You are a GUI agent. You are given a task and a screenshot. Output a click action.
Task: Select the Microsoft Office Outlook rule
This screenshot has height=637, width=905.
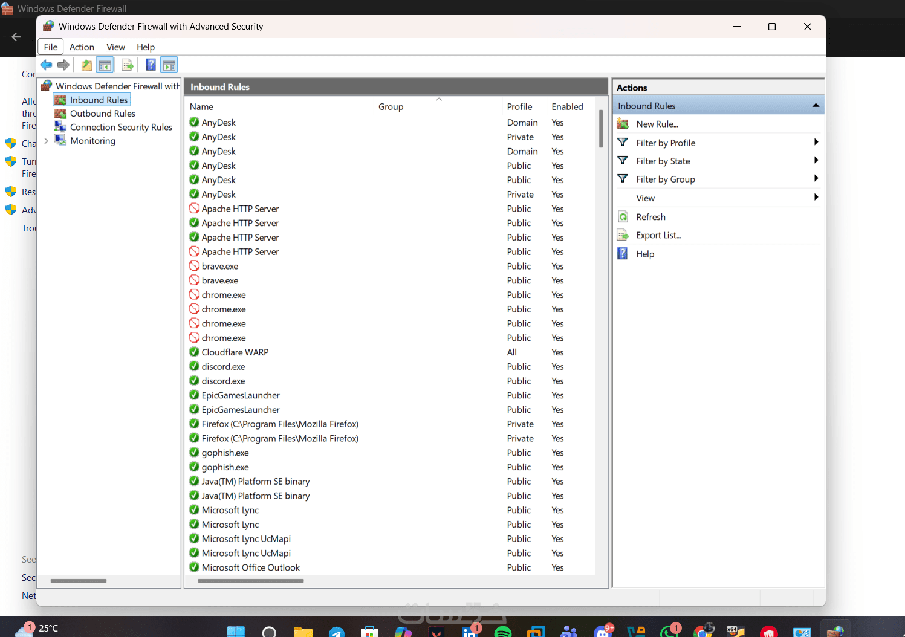coord(251,567)
